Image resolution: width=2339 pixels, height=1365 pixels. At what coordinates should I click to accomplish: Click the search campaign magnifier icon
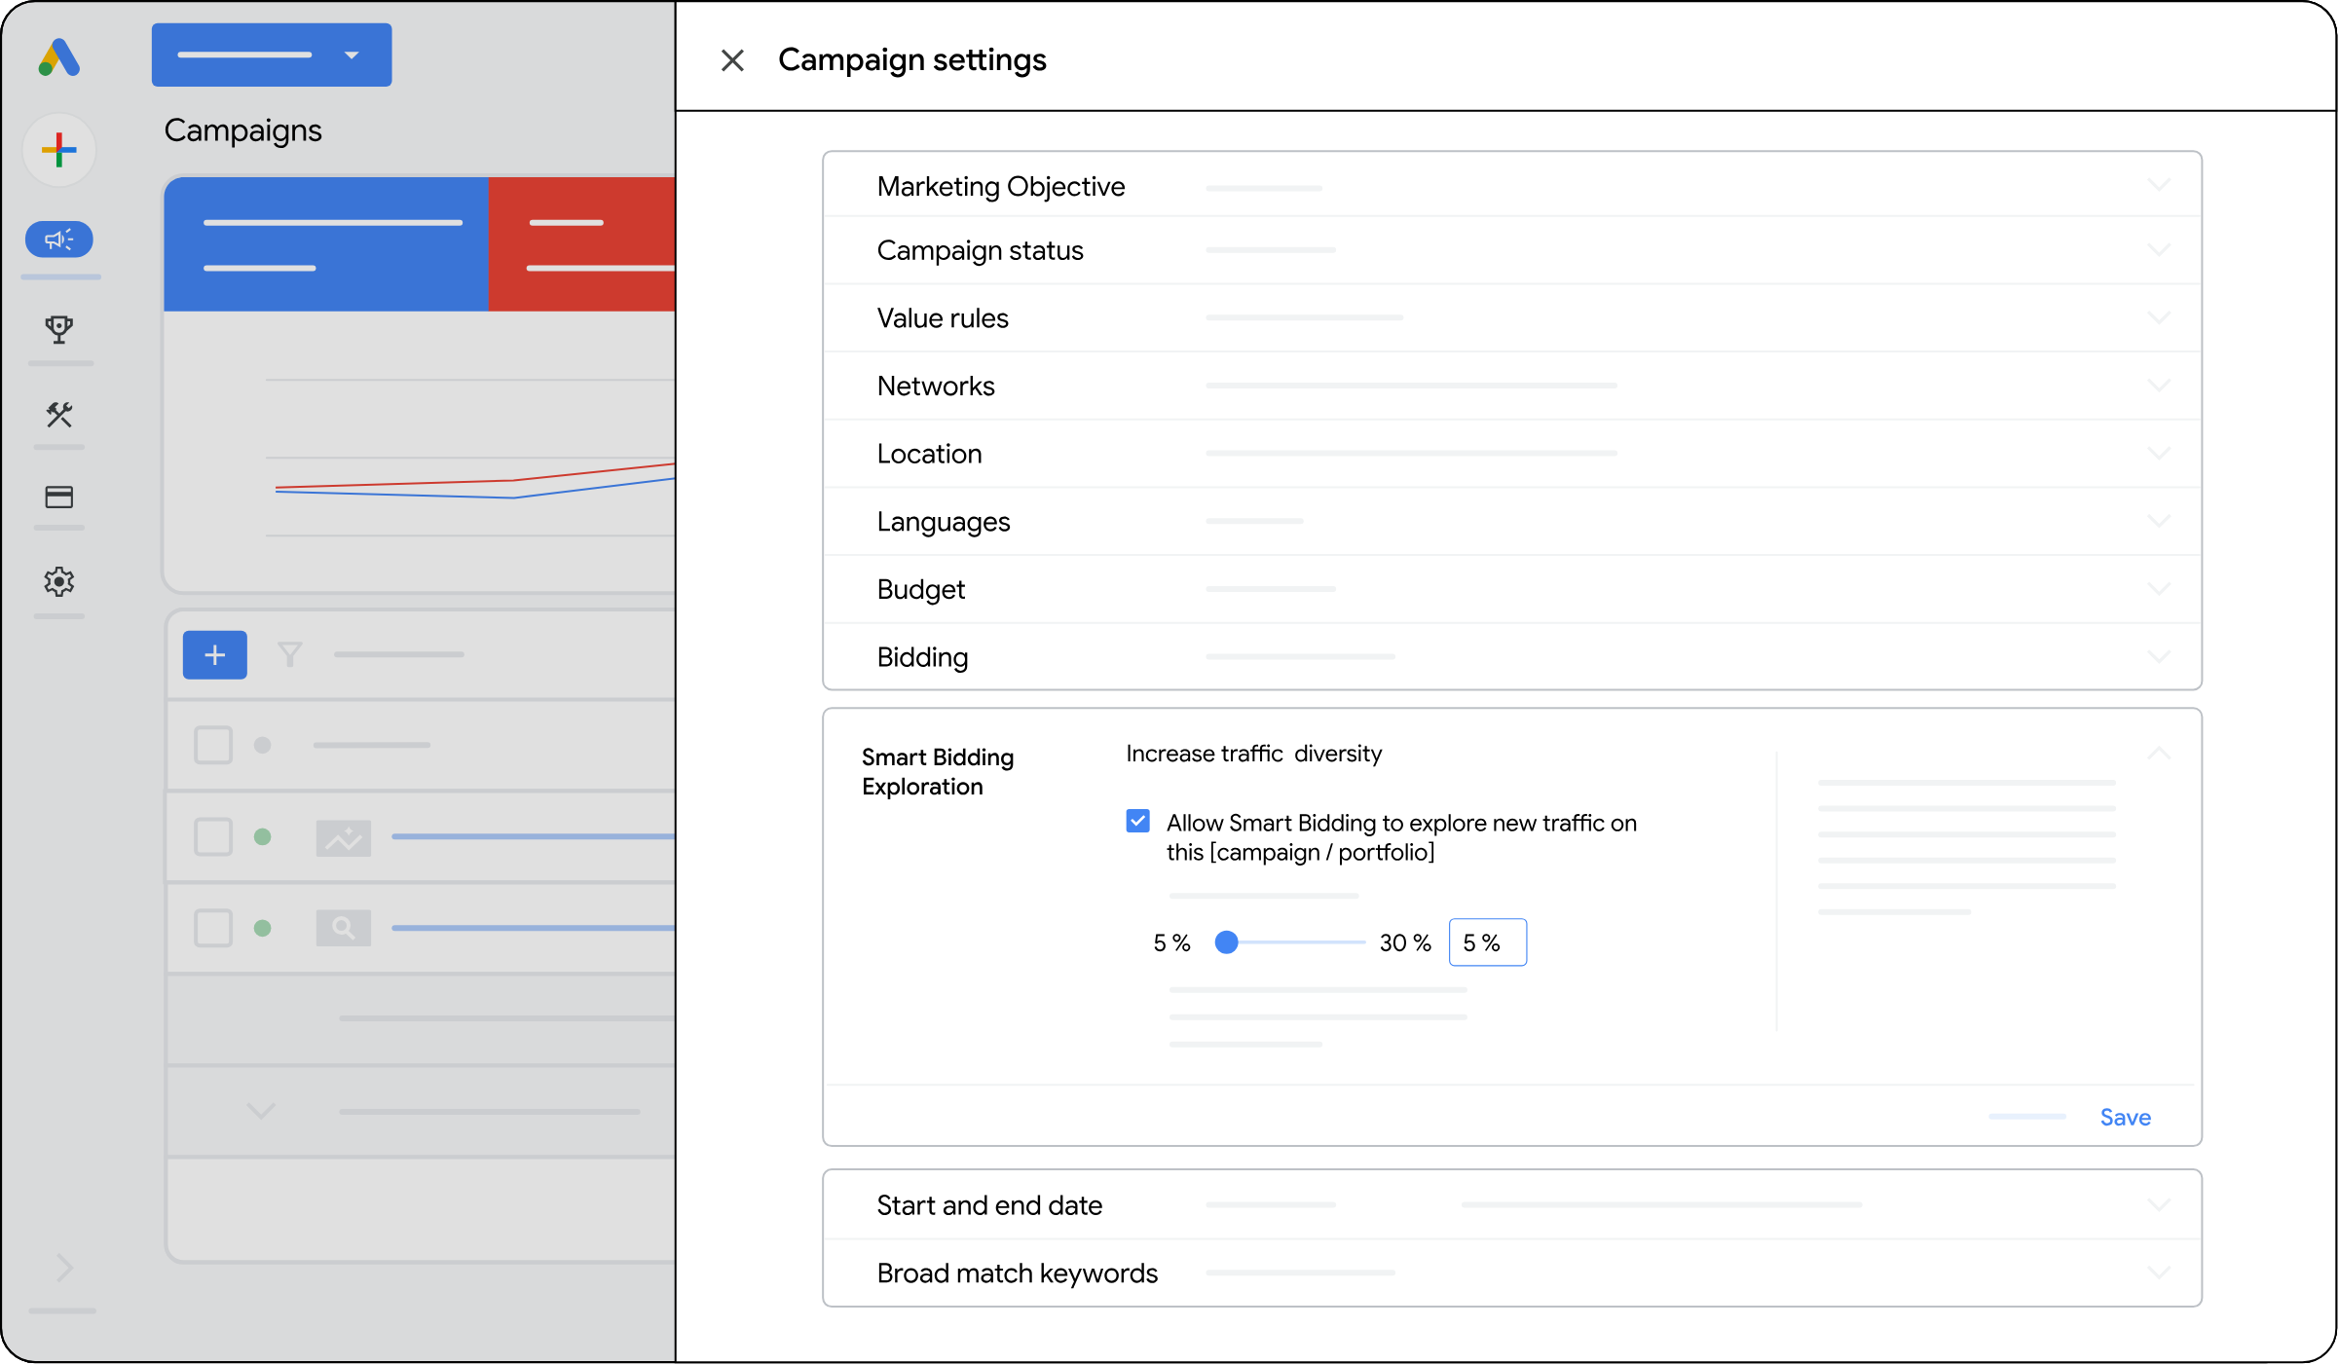point(344,928)
